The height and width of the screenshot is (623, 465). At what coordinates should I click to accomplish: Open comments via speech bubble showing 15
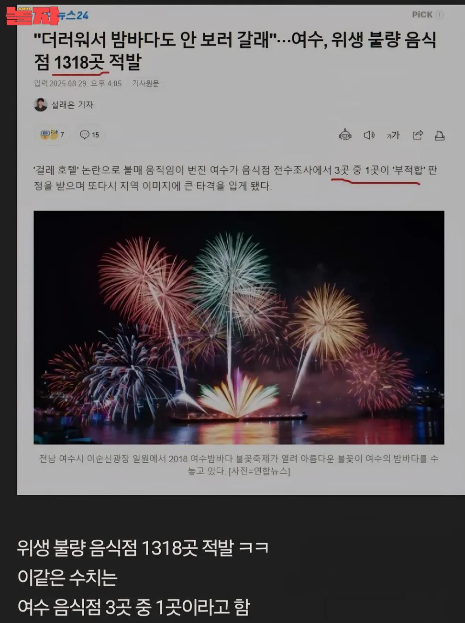(x=89, y=135)
